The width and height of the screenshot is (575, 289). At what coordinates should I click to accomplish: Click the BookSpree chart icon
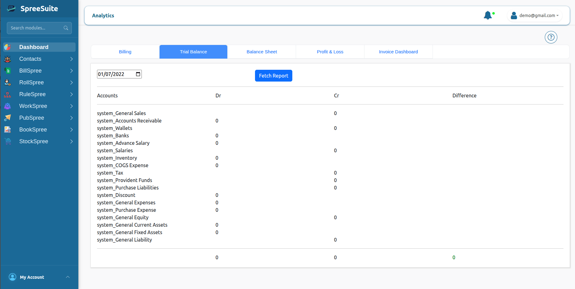(x=7, y=130)
